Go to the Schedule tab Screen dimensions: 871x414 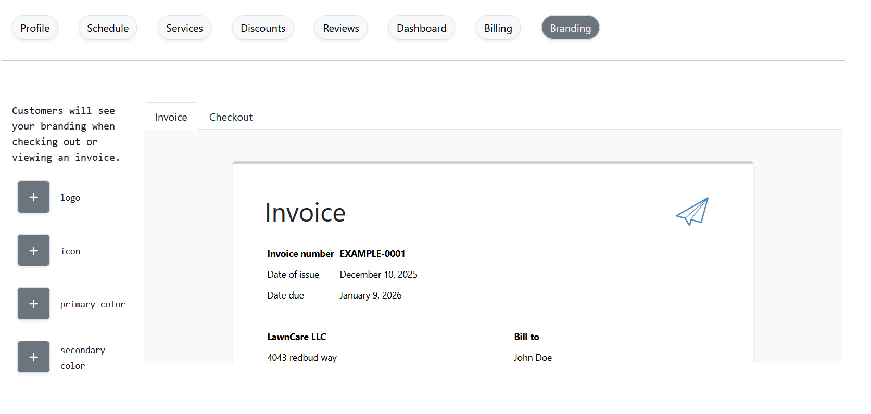coord(108,28)
